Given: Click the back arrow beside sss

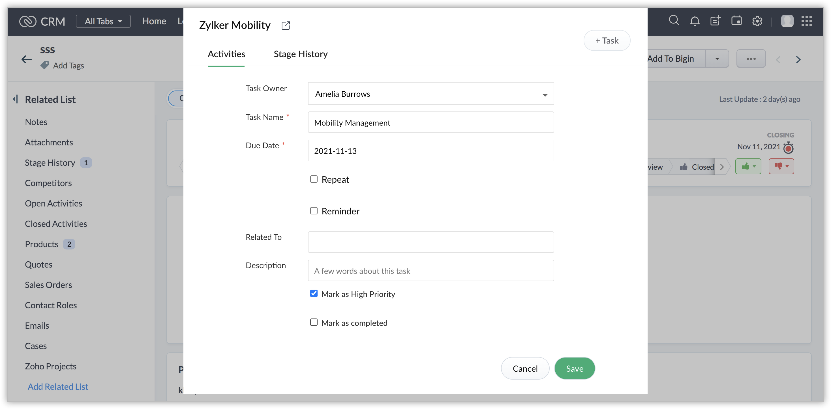Looking at the screenshot, I should point(26,59).
